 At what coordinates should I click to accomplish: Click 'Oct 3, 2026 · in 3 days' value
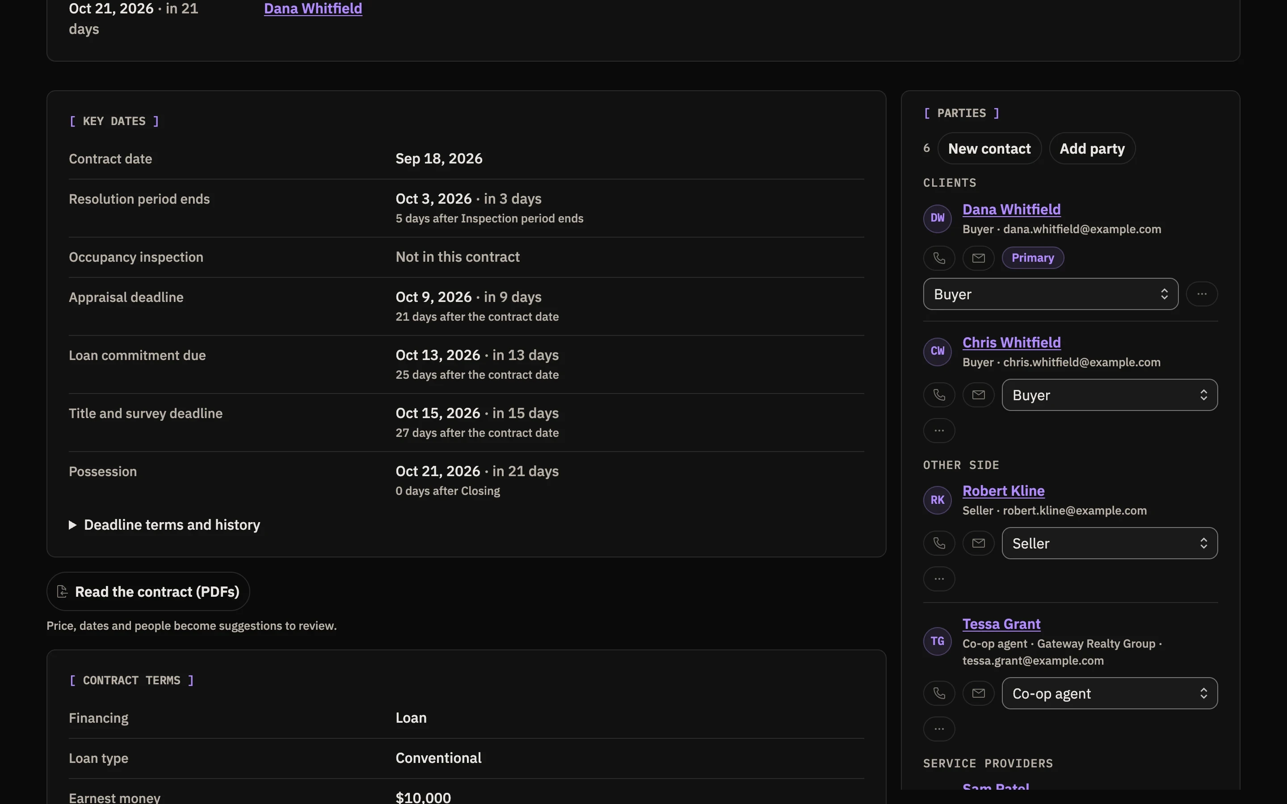point(468,198)
